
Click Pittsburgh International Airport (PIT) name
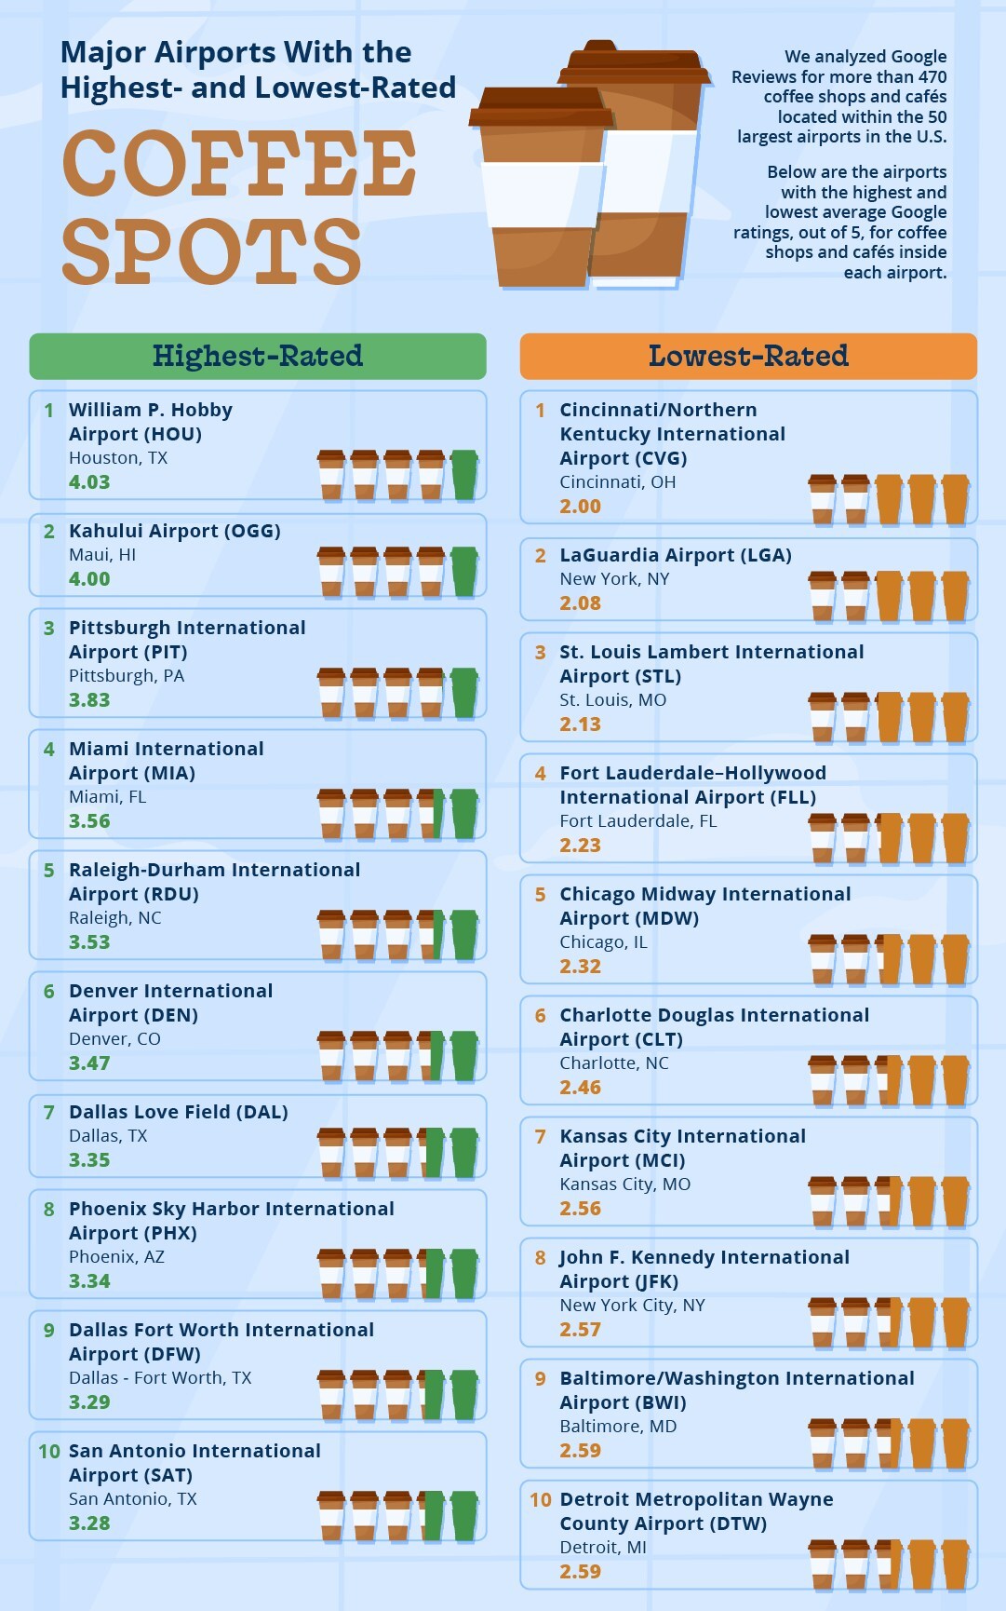point(187,640)
